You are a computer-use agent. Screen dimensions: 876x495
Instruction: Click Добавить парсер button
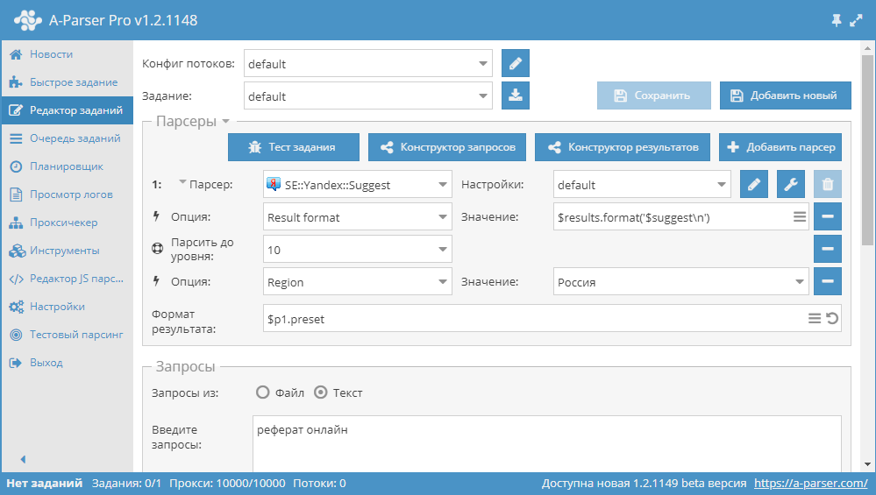(x=780, y=147)
